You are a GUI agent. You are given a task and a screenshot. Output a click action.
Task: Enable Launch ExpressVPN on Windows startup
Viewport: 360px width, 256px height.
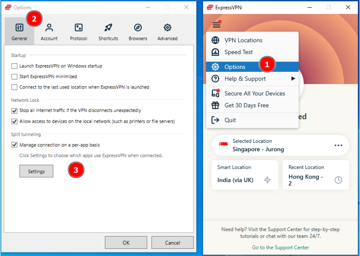(15, 66)
